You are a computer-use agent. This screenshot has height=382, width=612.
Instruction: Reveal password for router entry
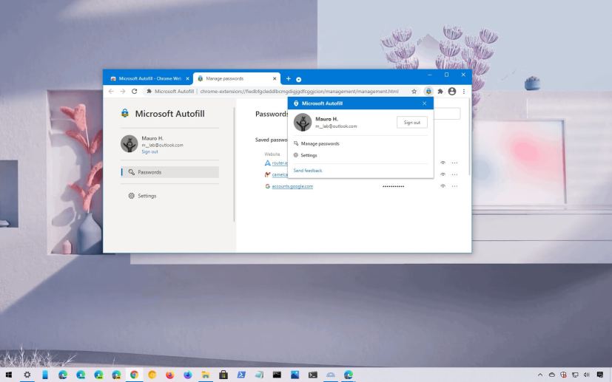(443, 163)
